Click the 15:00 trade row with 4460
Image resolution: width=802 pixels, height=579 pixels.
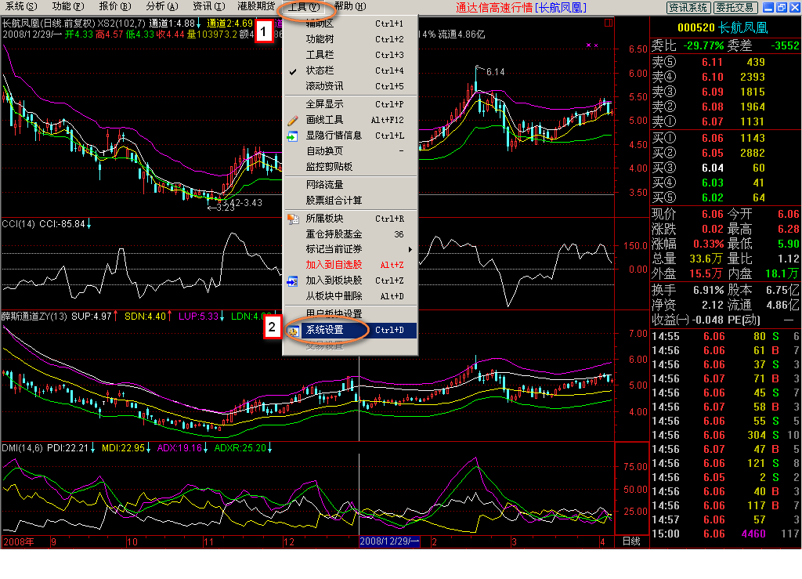coord(725,534)
